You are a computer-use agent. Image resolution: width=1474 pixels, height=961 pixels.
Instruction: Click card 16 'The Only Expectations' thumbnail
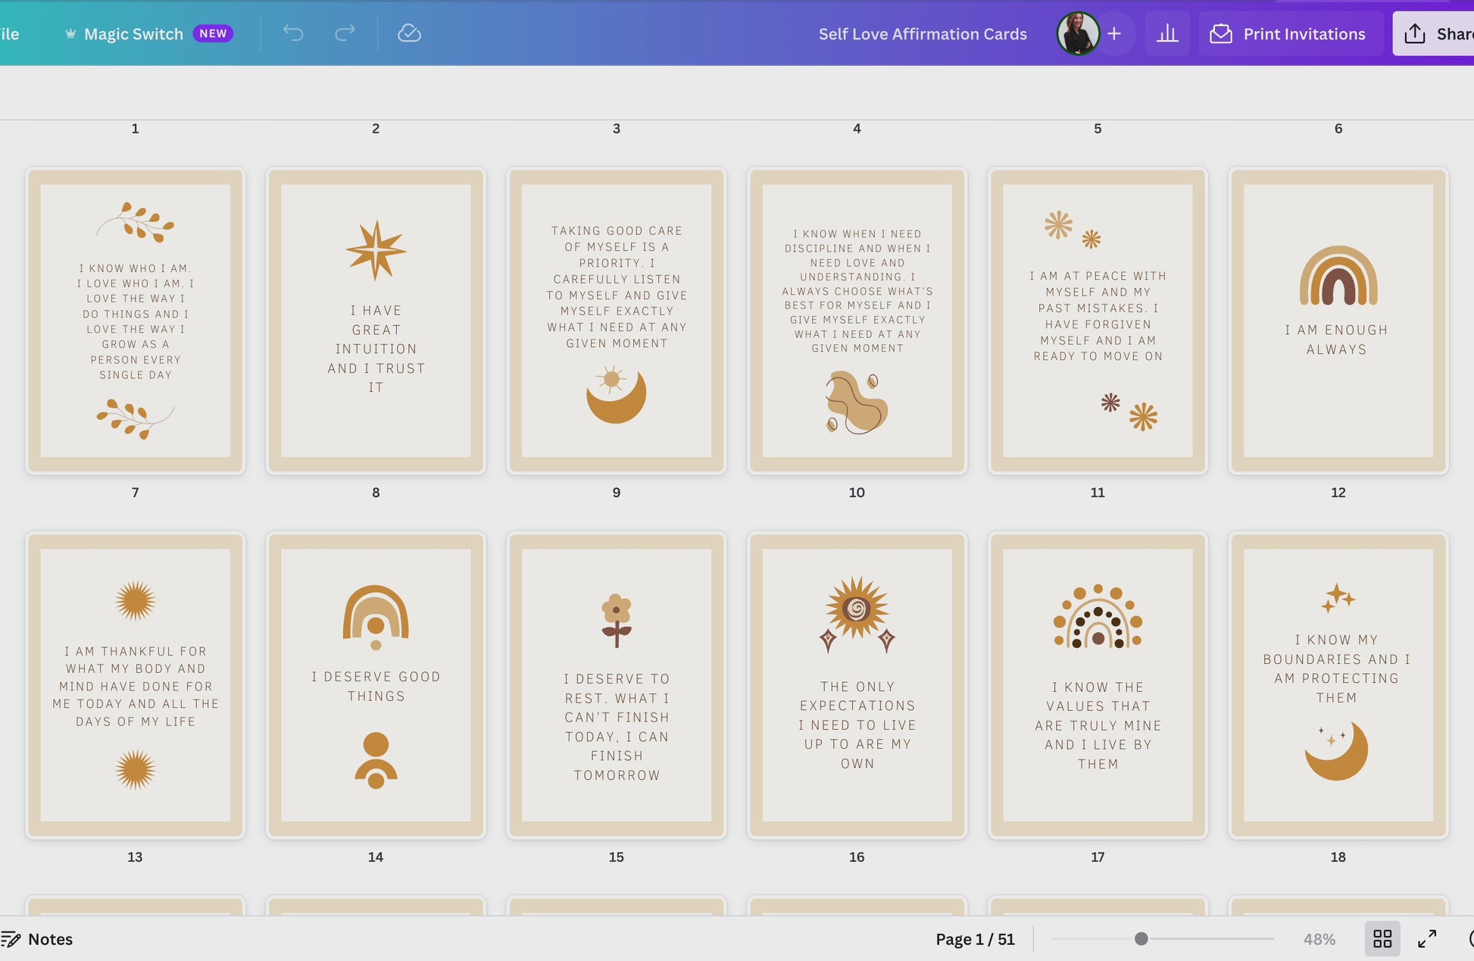[856, 686]
